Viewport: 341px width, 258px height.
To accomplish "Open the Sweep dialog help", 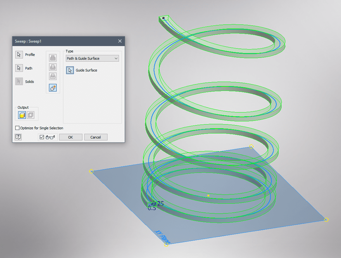I will 18,137.
